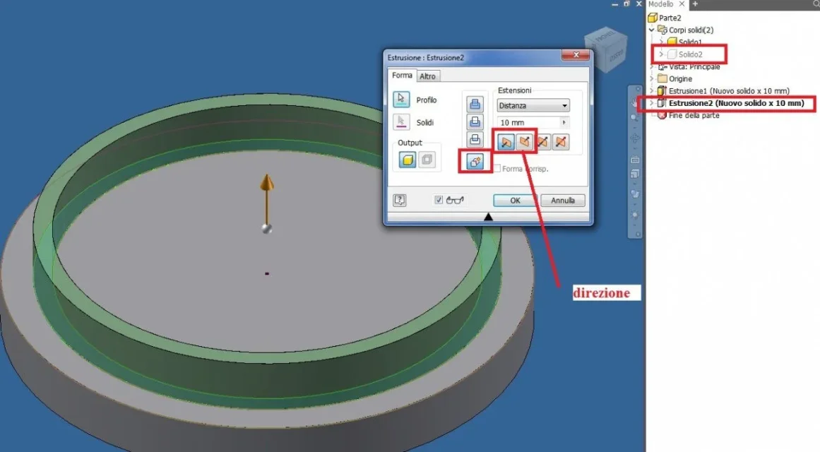Choose the surface Output mode icon
The image size is (820, 452).
[427, 160]
